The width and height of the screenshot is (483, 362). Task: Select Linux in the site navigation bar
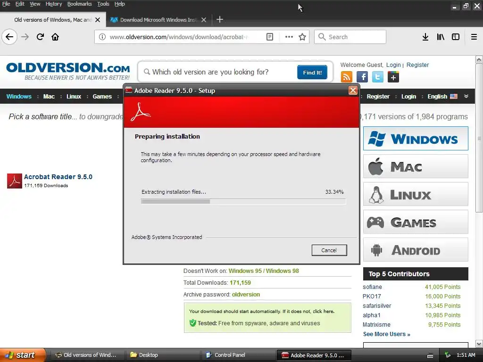(x=74, y=96)
